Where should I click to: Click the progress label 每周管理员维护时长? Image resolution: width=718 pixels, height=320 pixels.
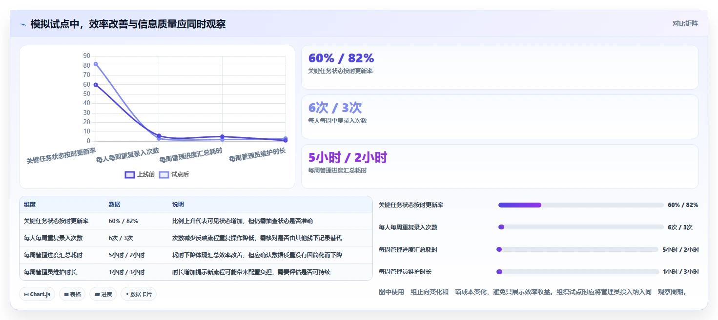tap(405, 272)
